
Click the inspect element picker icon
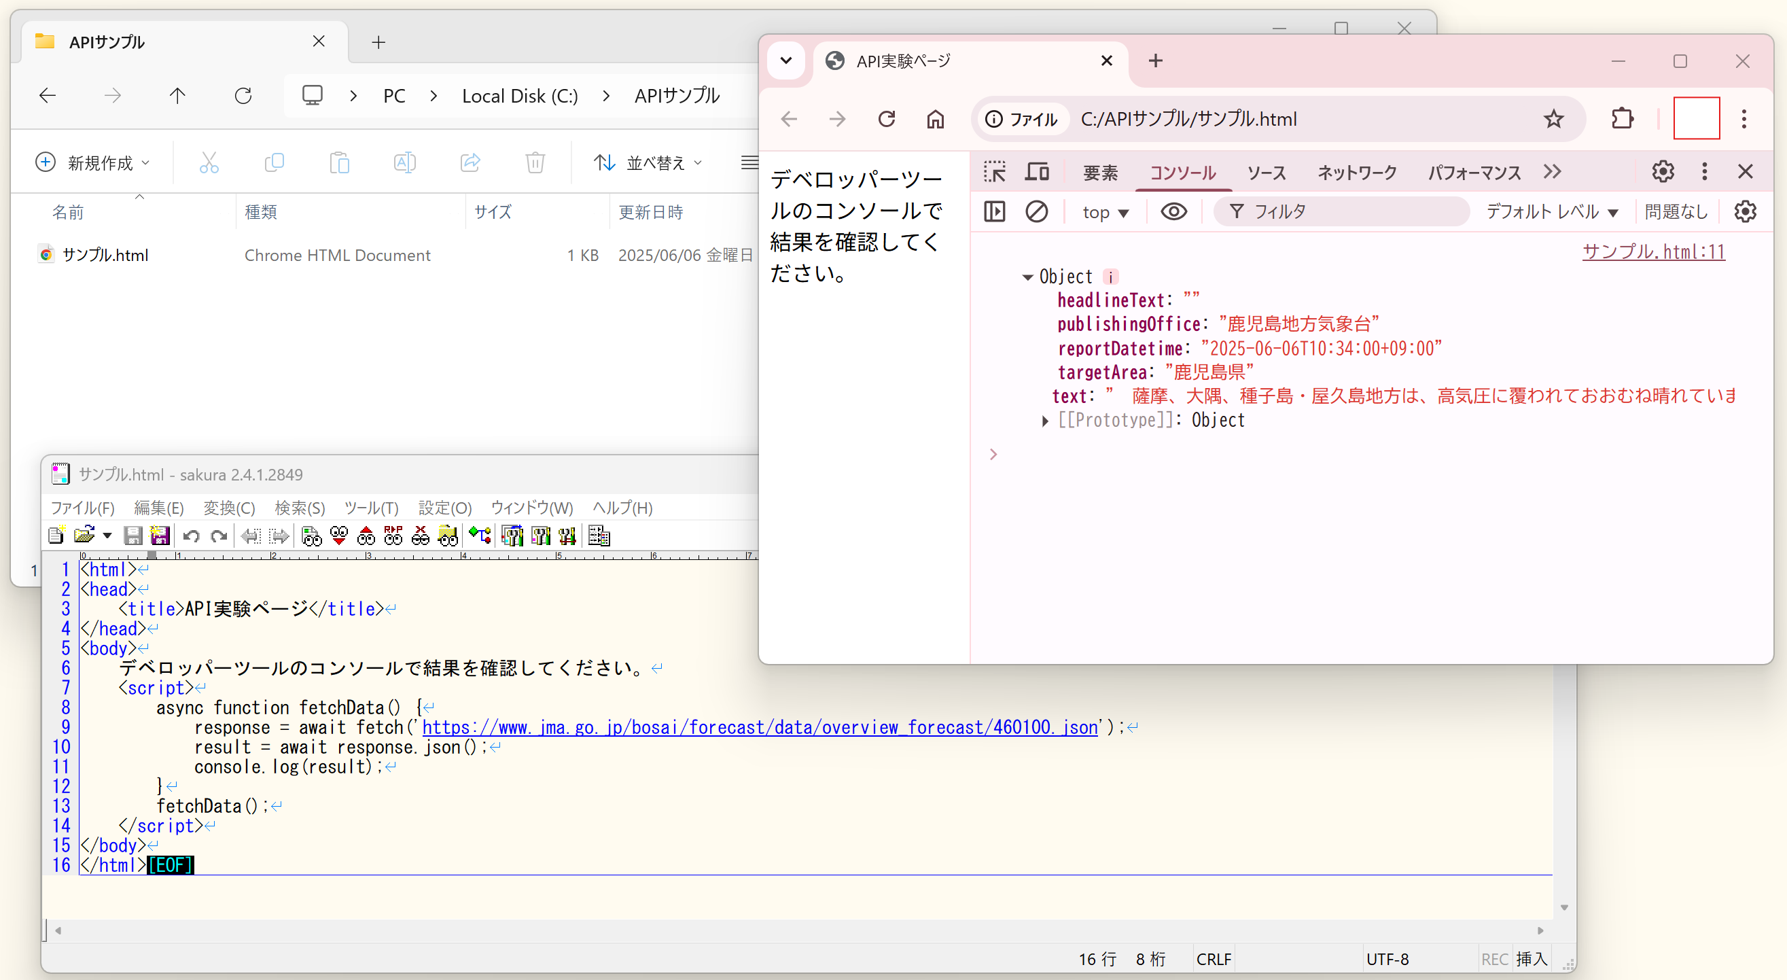coord(994,171)
